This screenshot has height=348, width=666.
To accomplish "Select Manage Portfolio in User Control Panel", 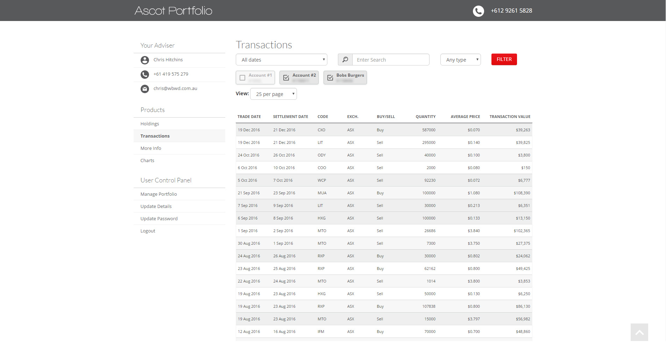I will click(x=158, y=194).
